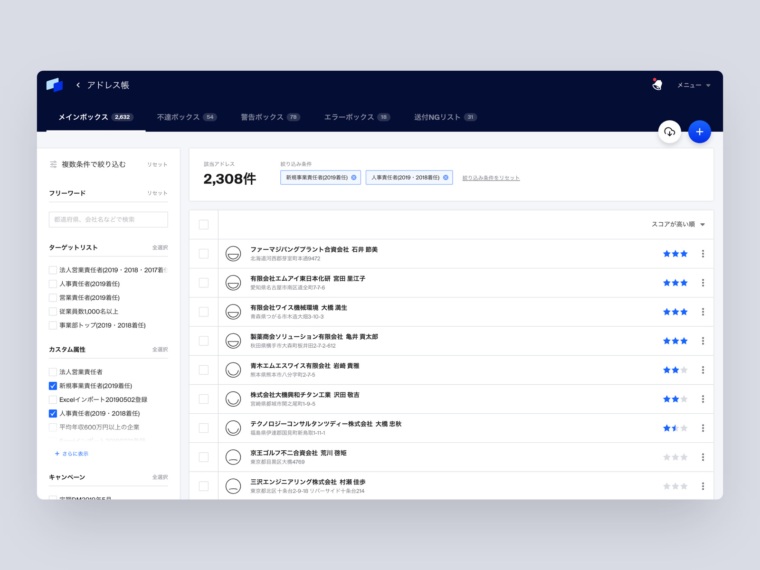Click the 都道府県、会社名などで検索 search field

(108, 219)
